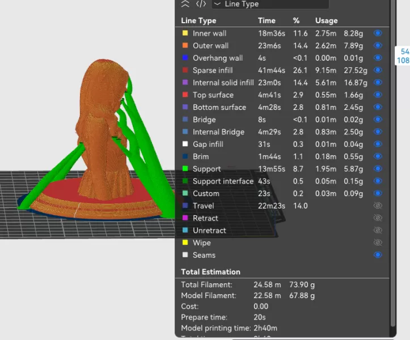Hide Seams markers

pyautogui.click(x=378, y=255)
